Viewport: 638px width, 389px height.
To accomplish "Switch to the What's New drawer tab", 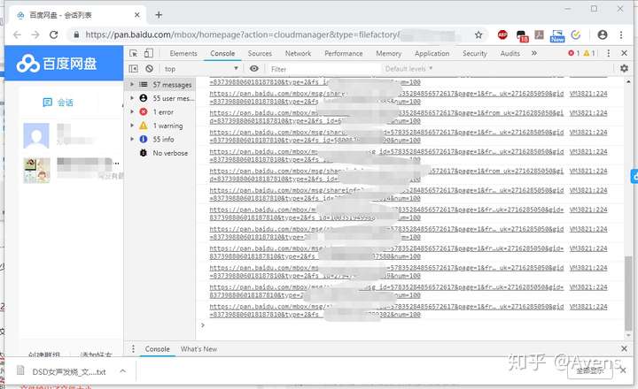I will tap(198, 349).
